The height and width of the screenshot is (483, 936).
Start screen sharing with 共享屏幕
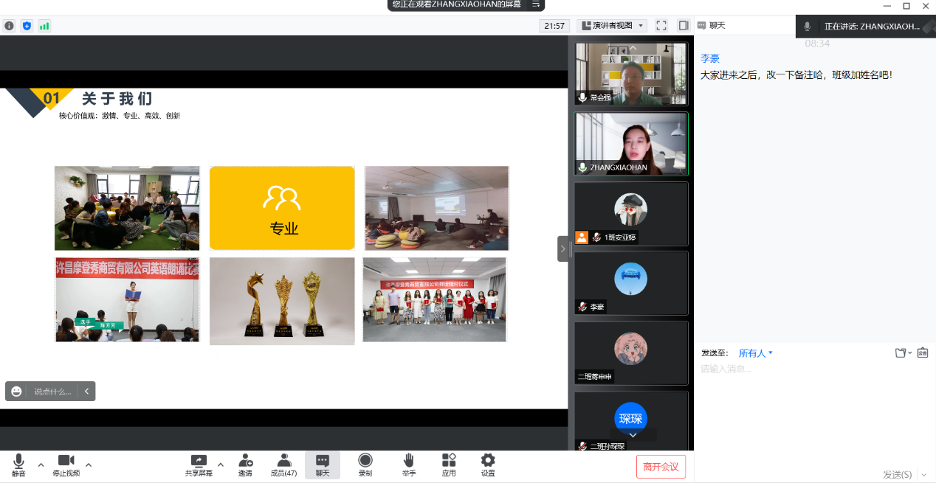click(x=199, y=465)
